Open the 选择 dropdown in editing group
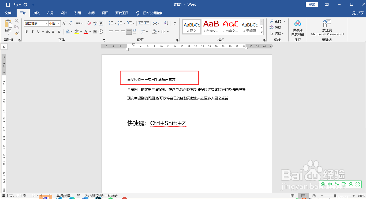 tap(277, 33)
